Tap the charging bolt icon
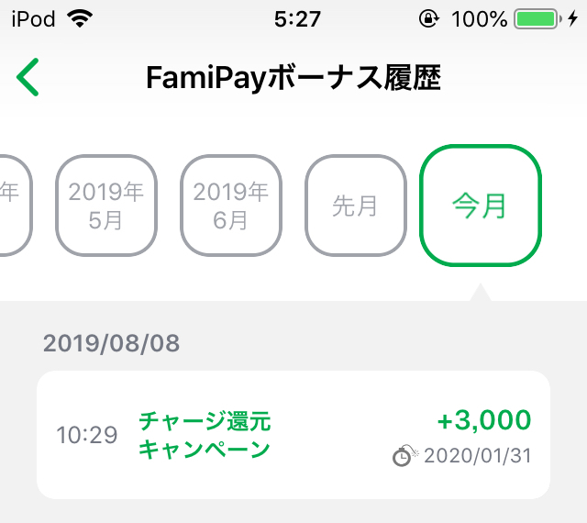The image size is (587, 523). pos(574,18)
